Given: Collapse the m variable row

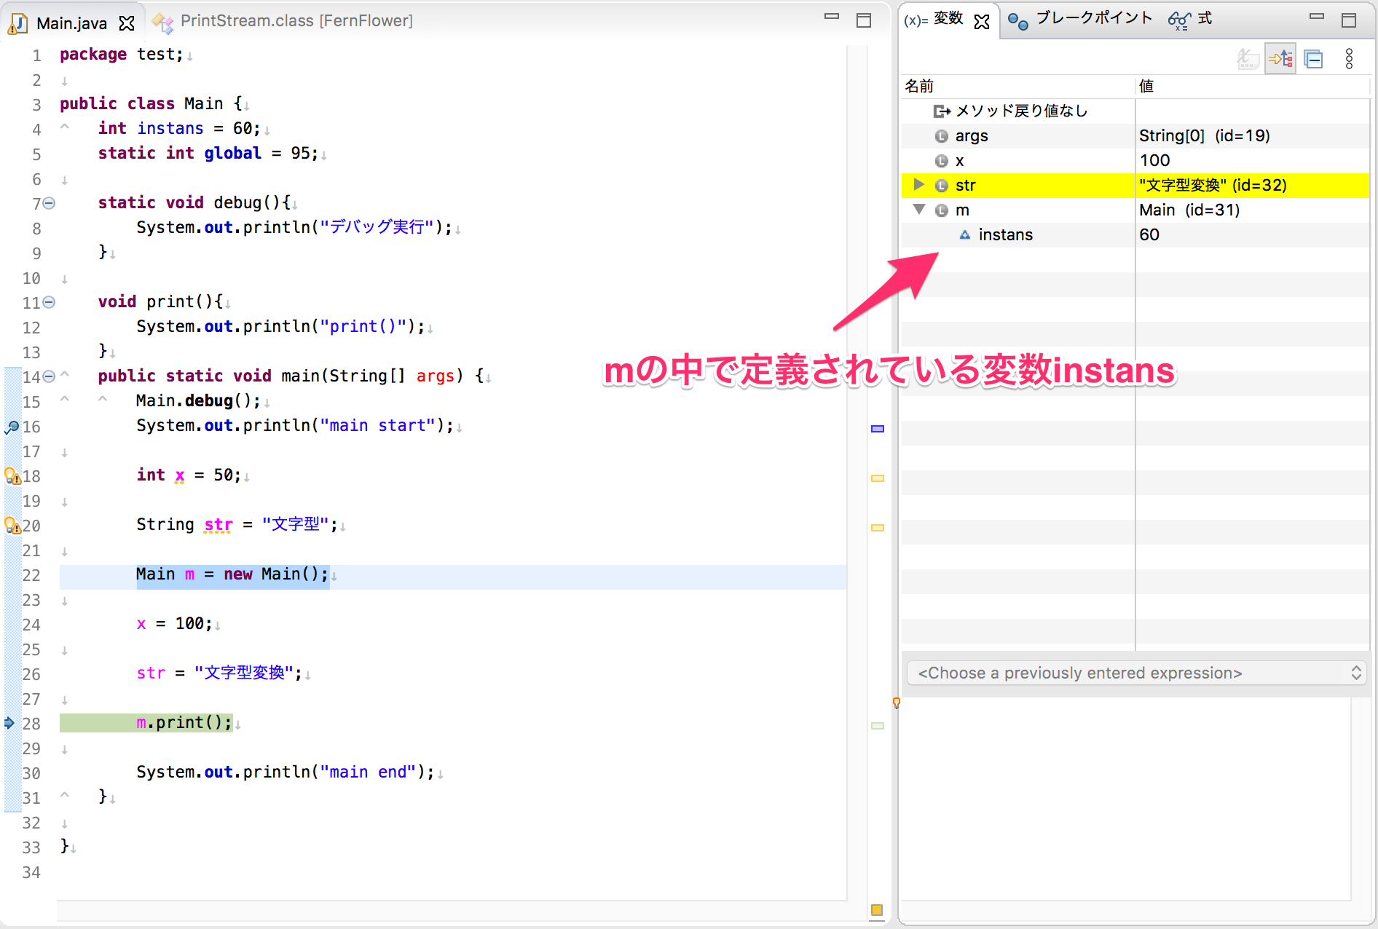Looking at the screenshot, I should pyautogui.click(x=919, y=210).
